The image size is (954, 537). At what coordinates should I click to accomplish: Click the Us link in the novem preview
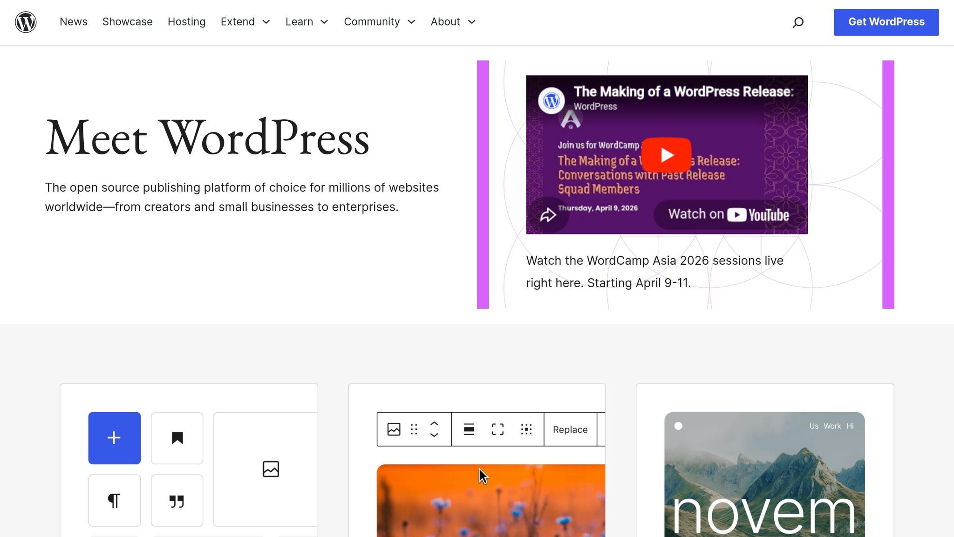click(814, 426)
